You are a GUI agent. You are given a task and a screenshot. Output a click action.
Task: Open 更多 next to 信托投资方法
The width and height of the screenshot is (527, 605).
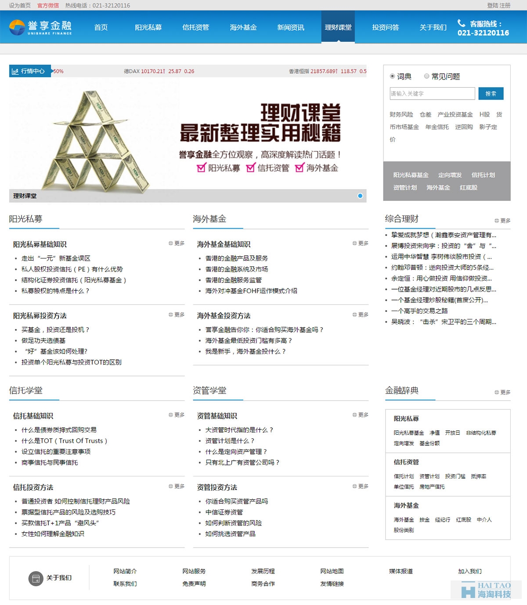[x=177, y=486]
